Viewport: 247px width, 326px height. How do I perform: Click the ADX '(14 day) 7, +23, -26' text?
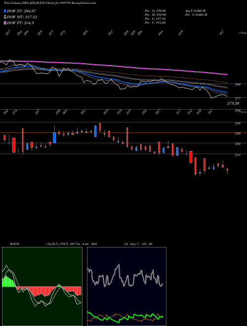coord(138,244)
